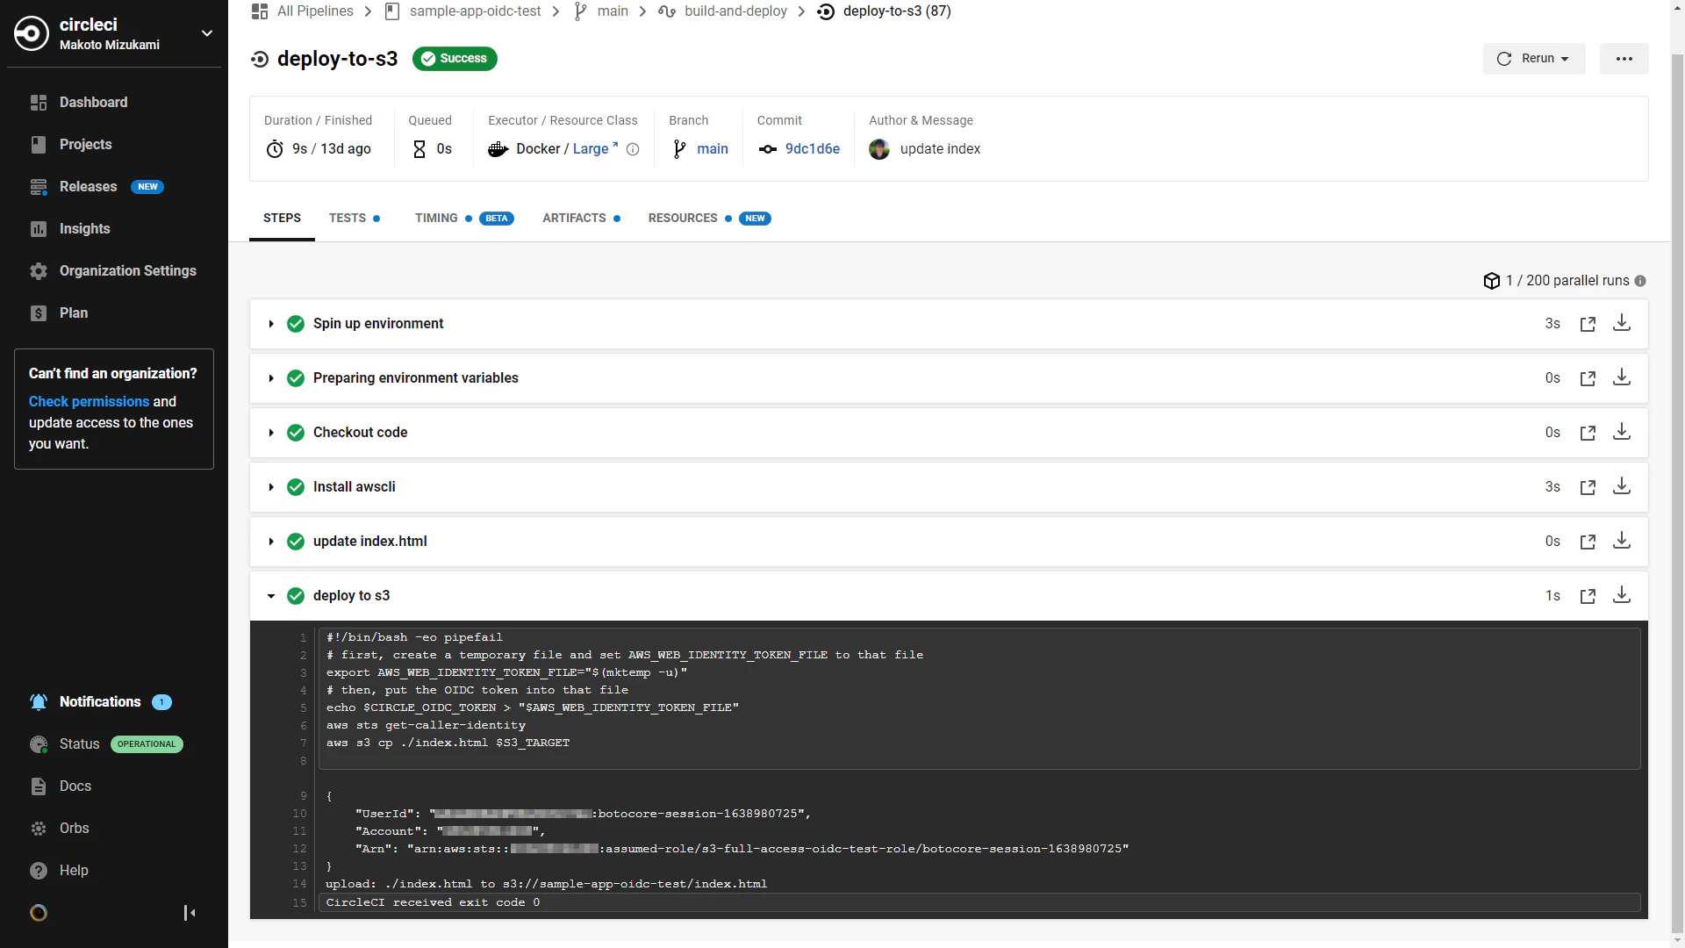
Task: Collapse the deploy to s3 step
Action: (271, 596)
